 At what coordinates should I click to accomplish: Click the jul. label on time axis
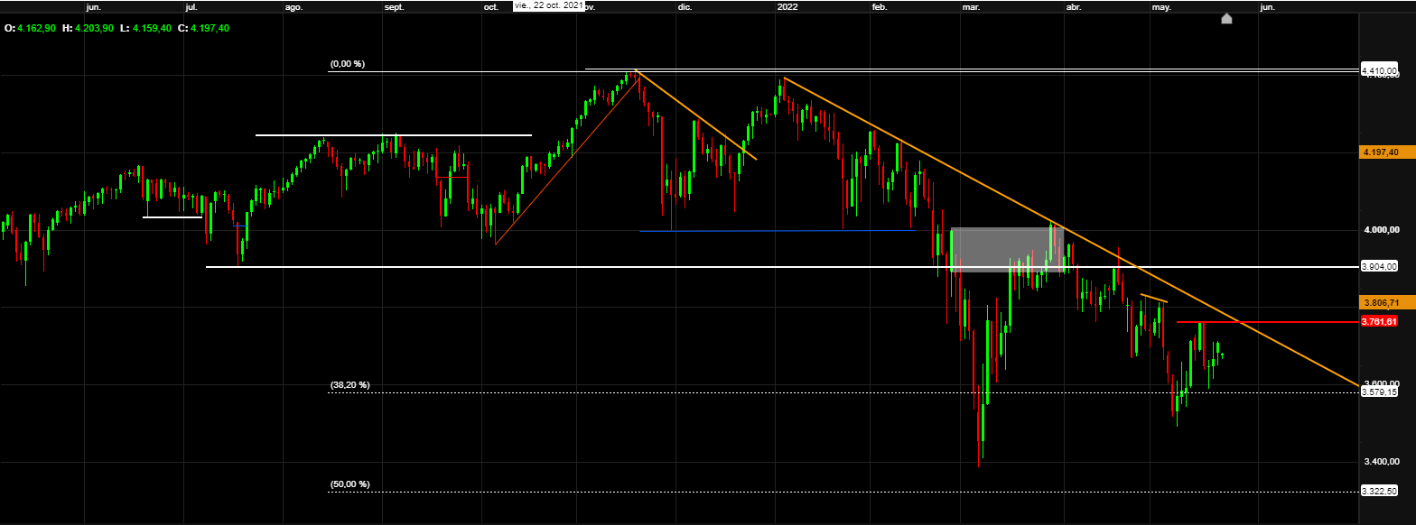[191, 6]
